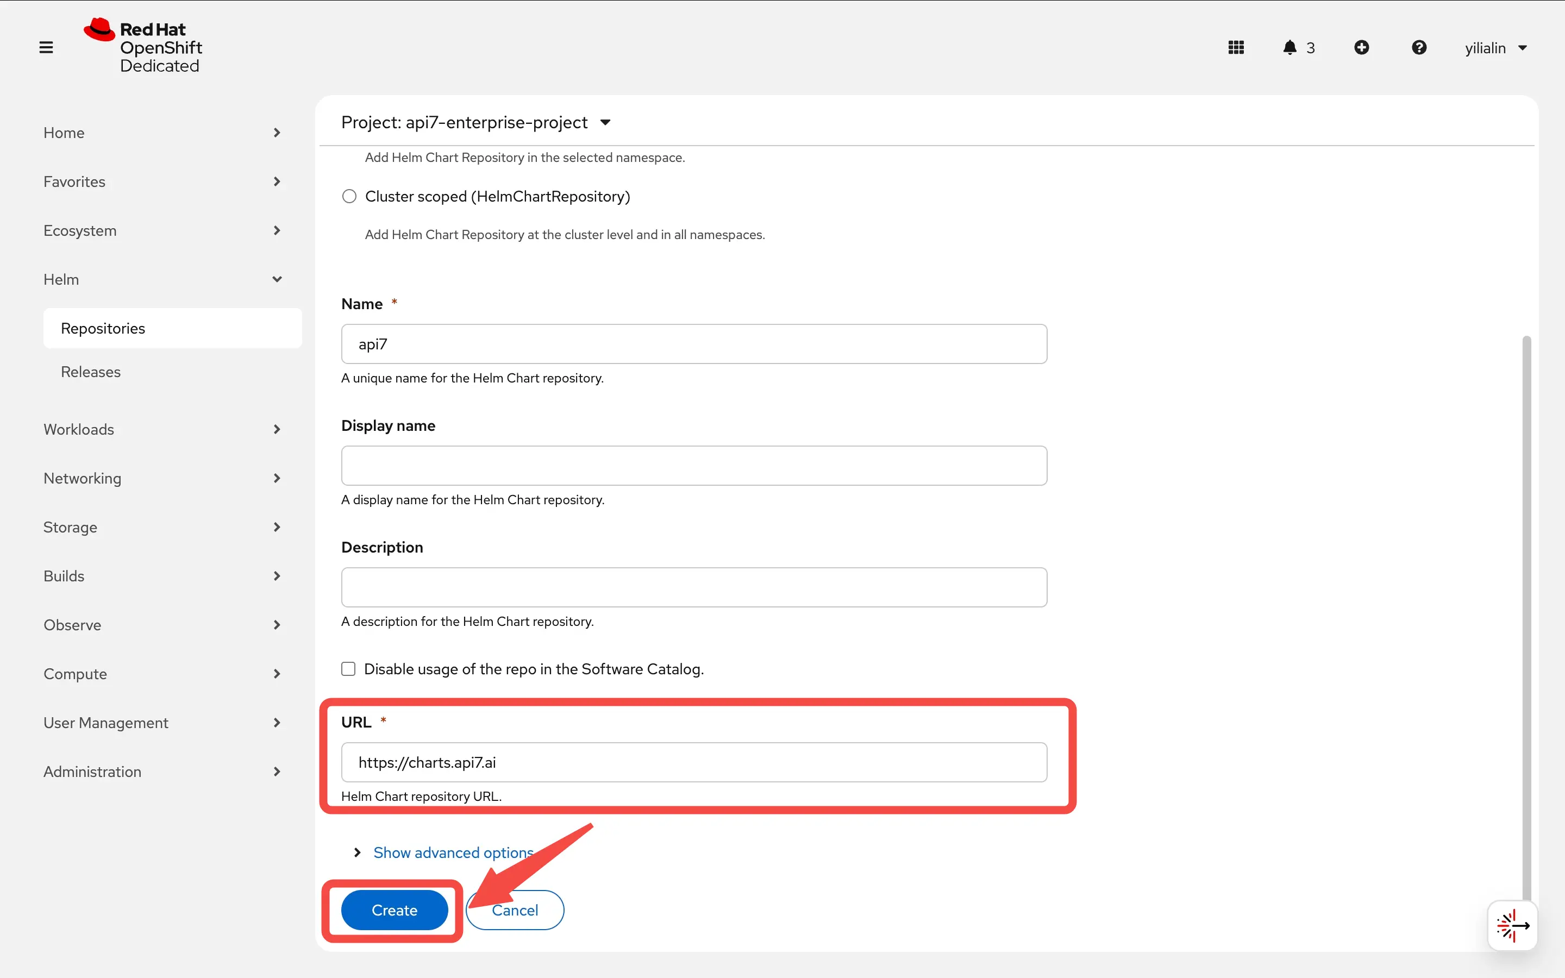Go to the Repositories page
Image resolution: width=1565 pixels, height=978 pixels.
tap(103, 328)
